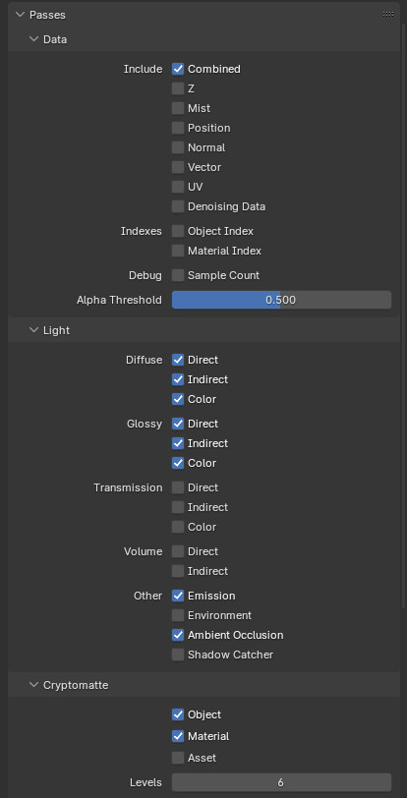The height and width of the screenshot is (798, 407).
Task: Enable the Cryptomatte Asset checkbox
Action: coord(178,758)
